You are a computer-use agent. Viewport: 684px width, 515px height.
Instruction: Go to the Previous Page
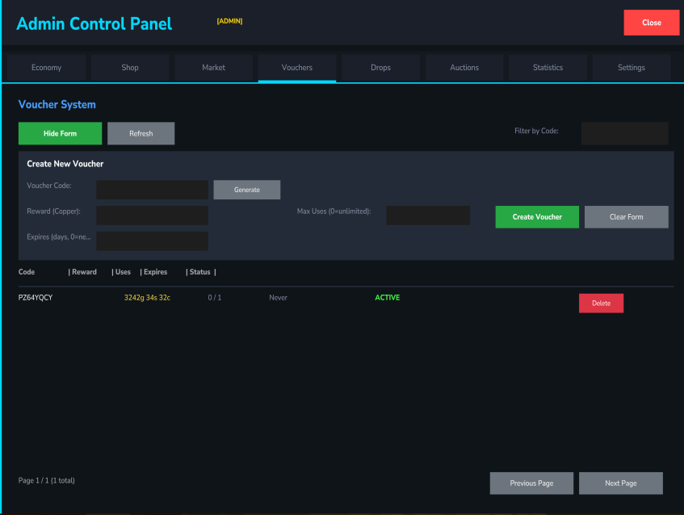pyautogui.click(x=531, y=484)
